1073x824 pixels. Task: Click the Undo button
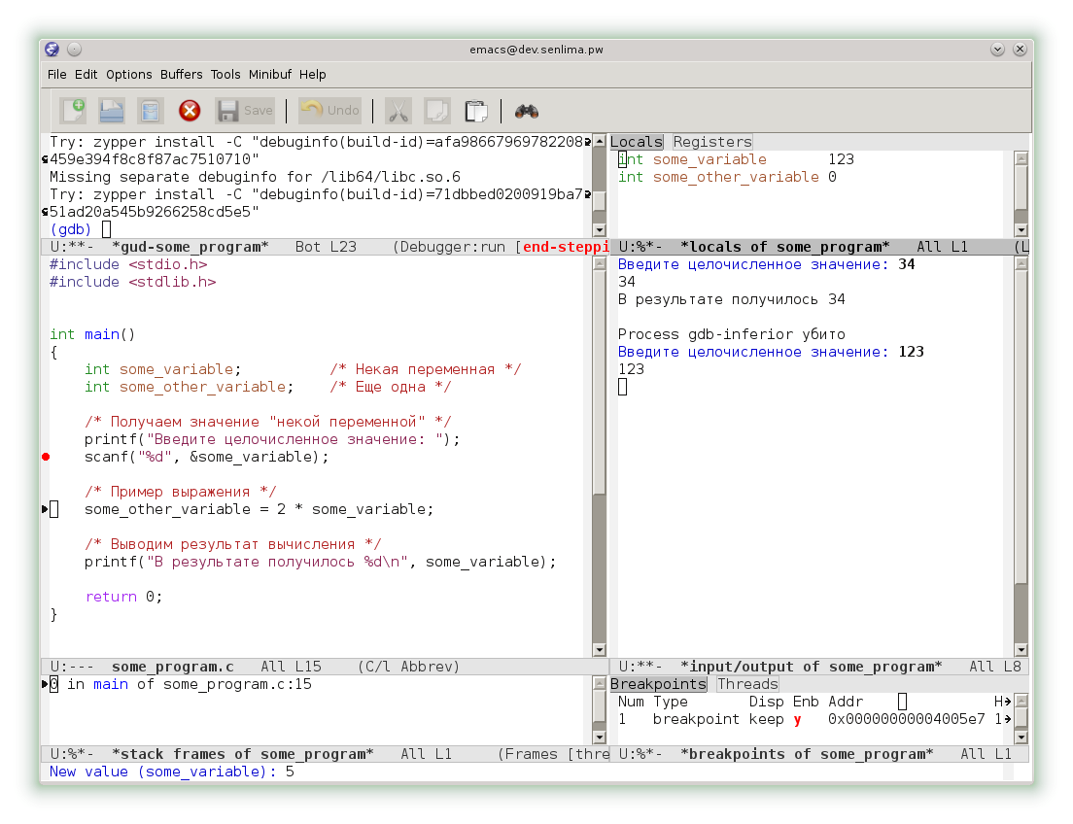330,111
